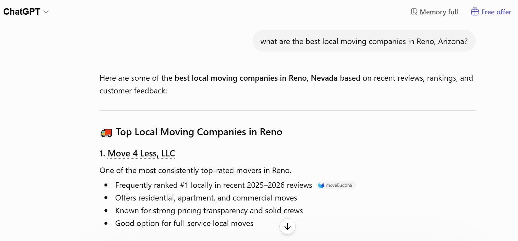Click the scroll to bottom arrow button
This screenshot has width=518, height=241.
pos(288,226)
